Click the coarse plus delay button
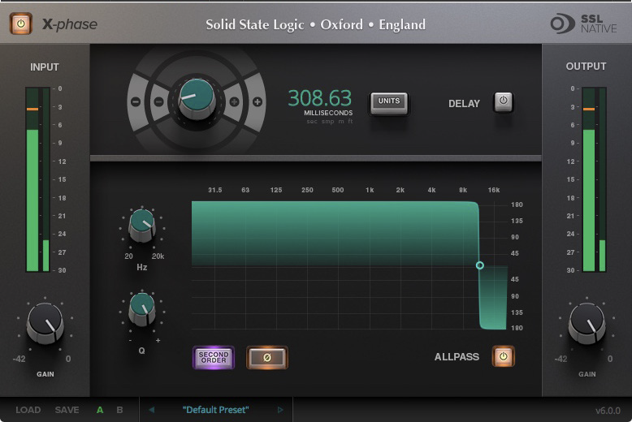This screenshot has height=422, width=632. [258, 102]
